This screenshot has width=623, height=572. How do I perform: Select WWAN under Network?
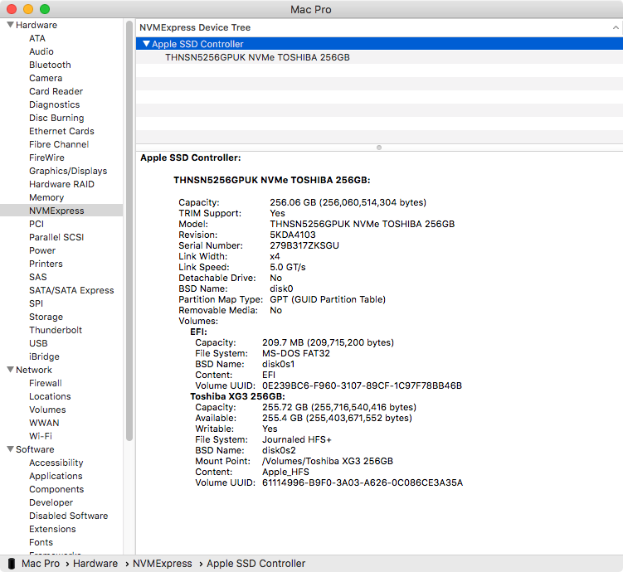click(44, 423)
